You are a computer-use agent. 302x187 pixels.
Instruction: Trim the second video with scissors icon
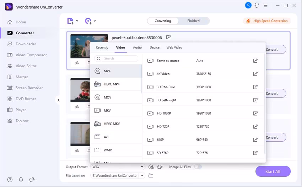click(77, 107)
